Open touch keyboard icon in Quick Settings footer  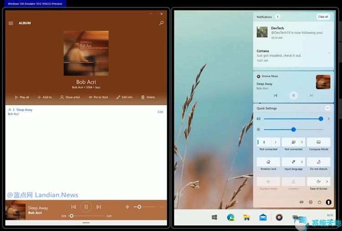point(301,202)
